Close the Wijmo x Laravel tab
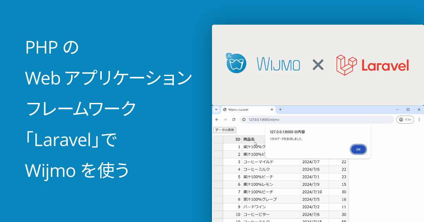Viewport: 424px width, 222px height. [x=271, y=110]
